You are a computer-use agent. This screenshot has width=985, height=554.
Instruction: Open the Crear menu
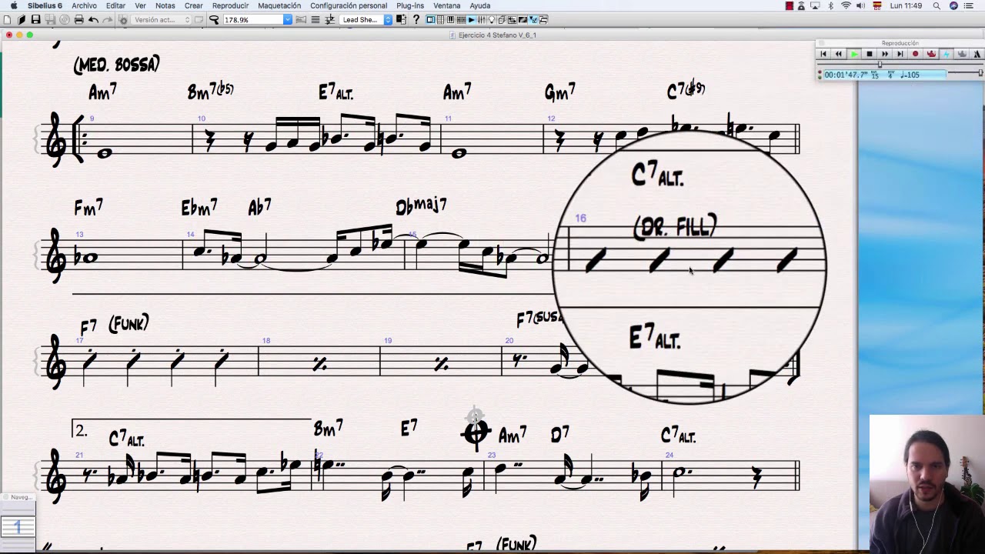(193, 5)
